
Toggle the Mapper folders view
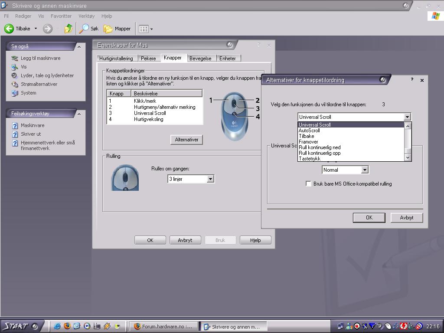coord(117,29)
